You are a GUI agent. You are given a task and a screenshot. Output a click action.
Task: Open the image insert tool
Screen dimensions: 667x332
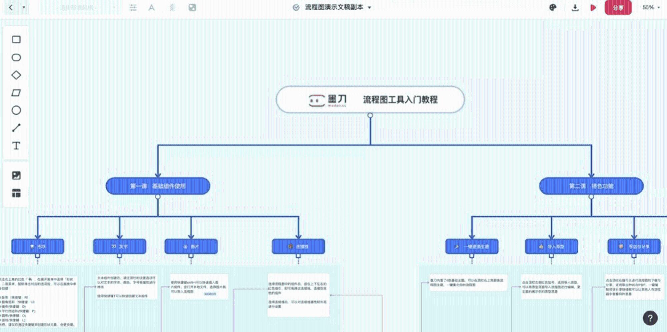(16, 175)
